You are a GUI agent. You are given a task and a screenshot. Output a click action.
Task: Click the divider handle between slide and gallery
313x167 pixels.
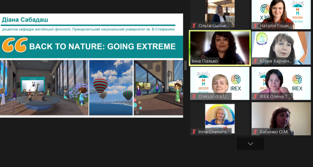coord(185,66)
